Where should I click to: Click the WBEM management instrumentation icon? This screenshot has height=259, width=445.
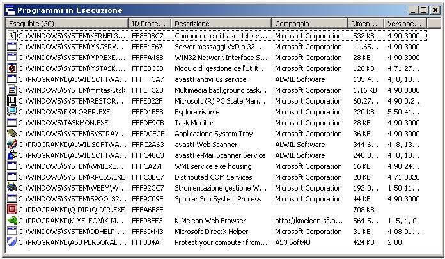(12, 188)
